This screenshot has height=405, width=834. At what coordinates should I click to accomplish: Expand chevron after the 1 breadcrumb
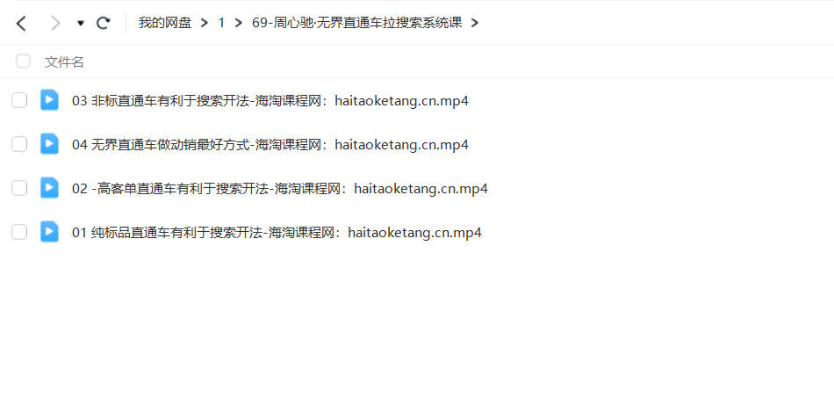[x=238, y=23]
